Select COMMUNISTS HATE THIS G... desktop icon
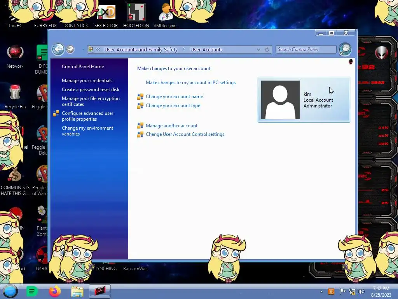 coord(15,182)
